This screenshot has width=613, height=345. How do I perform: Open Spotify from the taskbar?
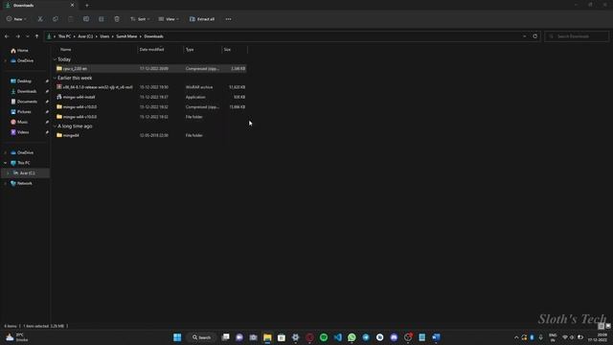[x=324, y=337]
